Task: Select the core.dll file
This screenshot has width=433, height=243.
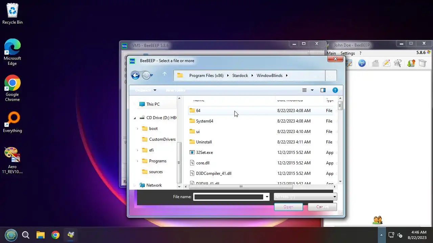Action: [x=261, y=163]
